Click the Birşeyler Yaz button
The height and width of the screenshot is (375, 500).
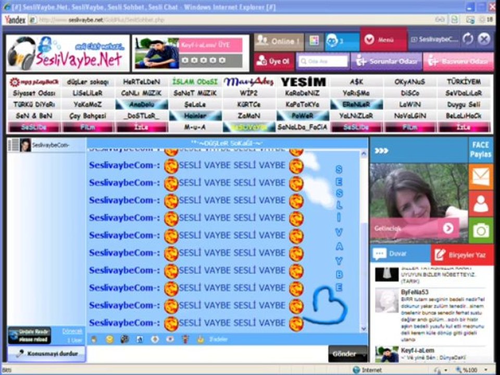462,255
